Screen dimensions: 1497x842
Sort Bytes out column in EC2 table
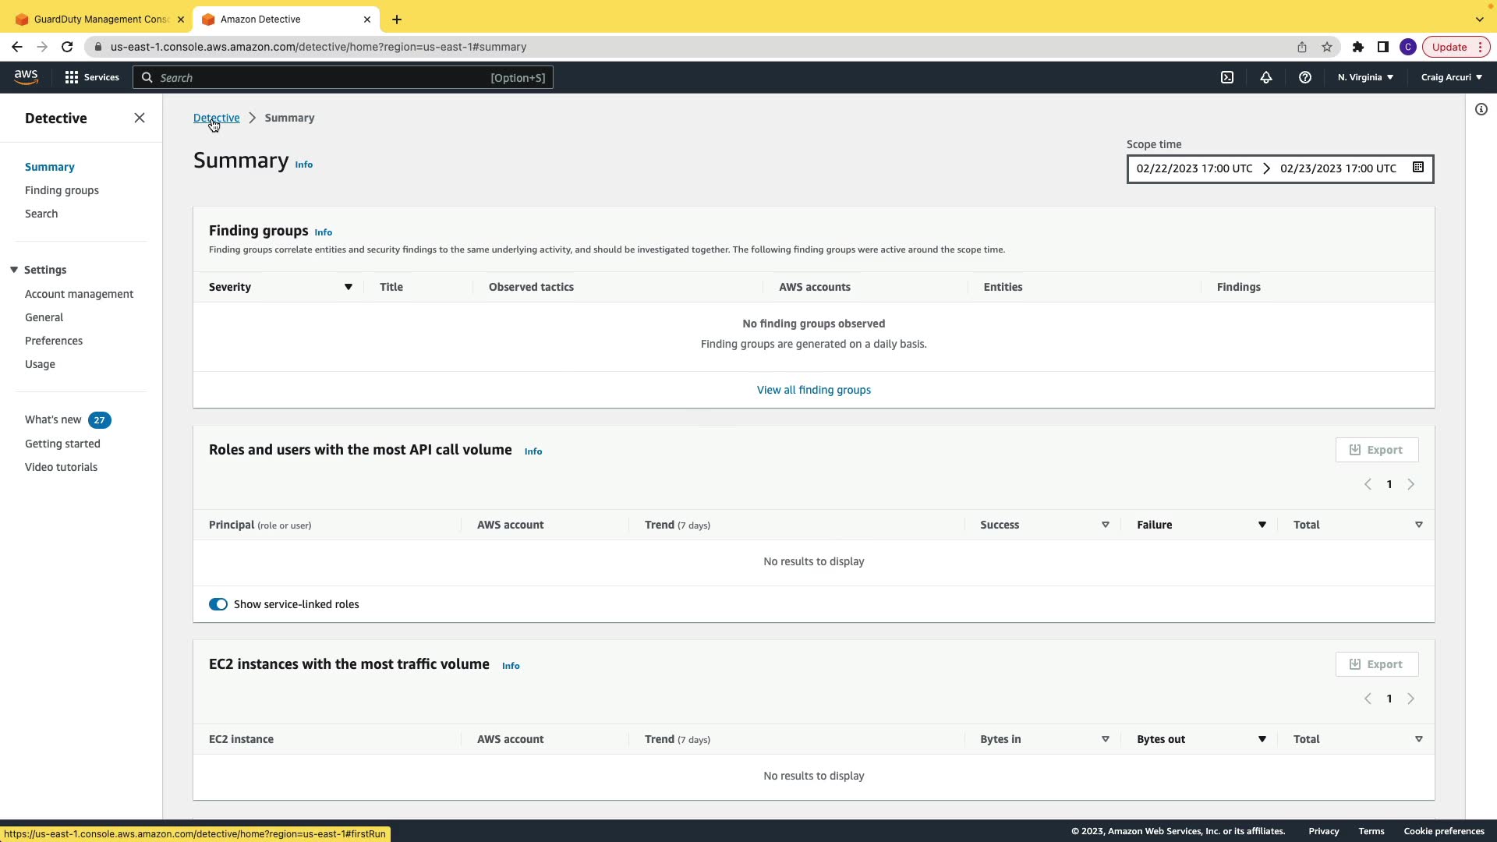pos(1262,739)
